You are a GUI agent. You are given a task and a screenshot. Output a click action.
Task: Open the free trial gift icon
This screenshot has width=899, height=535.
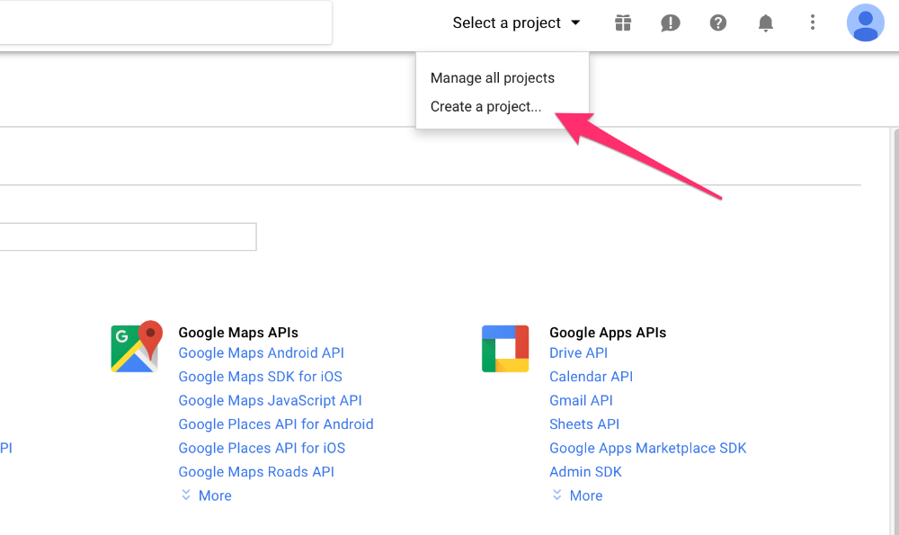(623, 23)
